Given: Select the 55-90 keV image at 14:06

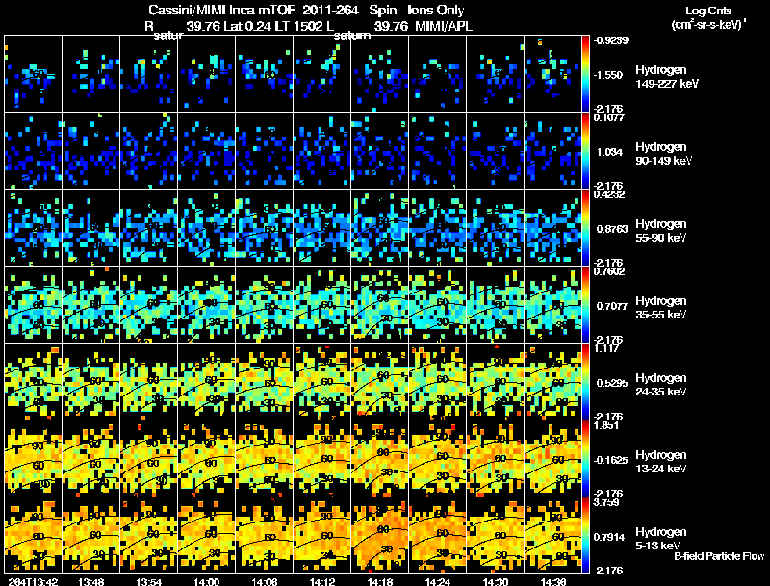Looking at the screenshot, I should [264, 228].
